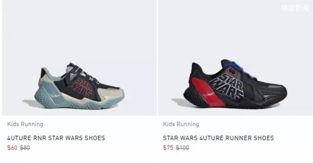Open STAR WARS 4UTURE RUNNER SHOES product title
This screenshot has height=163, width=313.
point(218,138)
